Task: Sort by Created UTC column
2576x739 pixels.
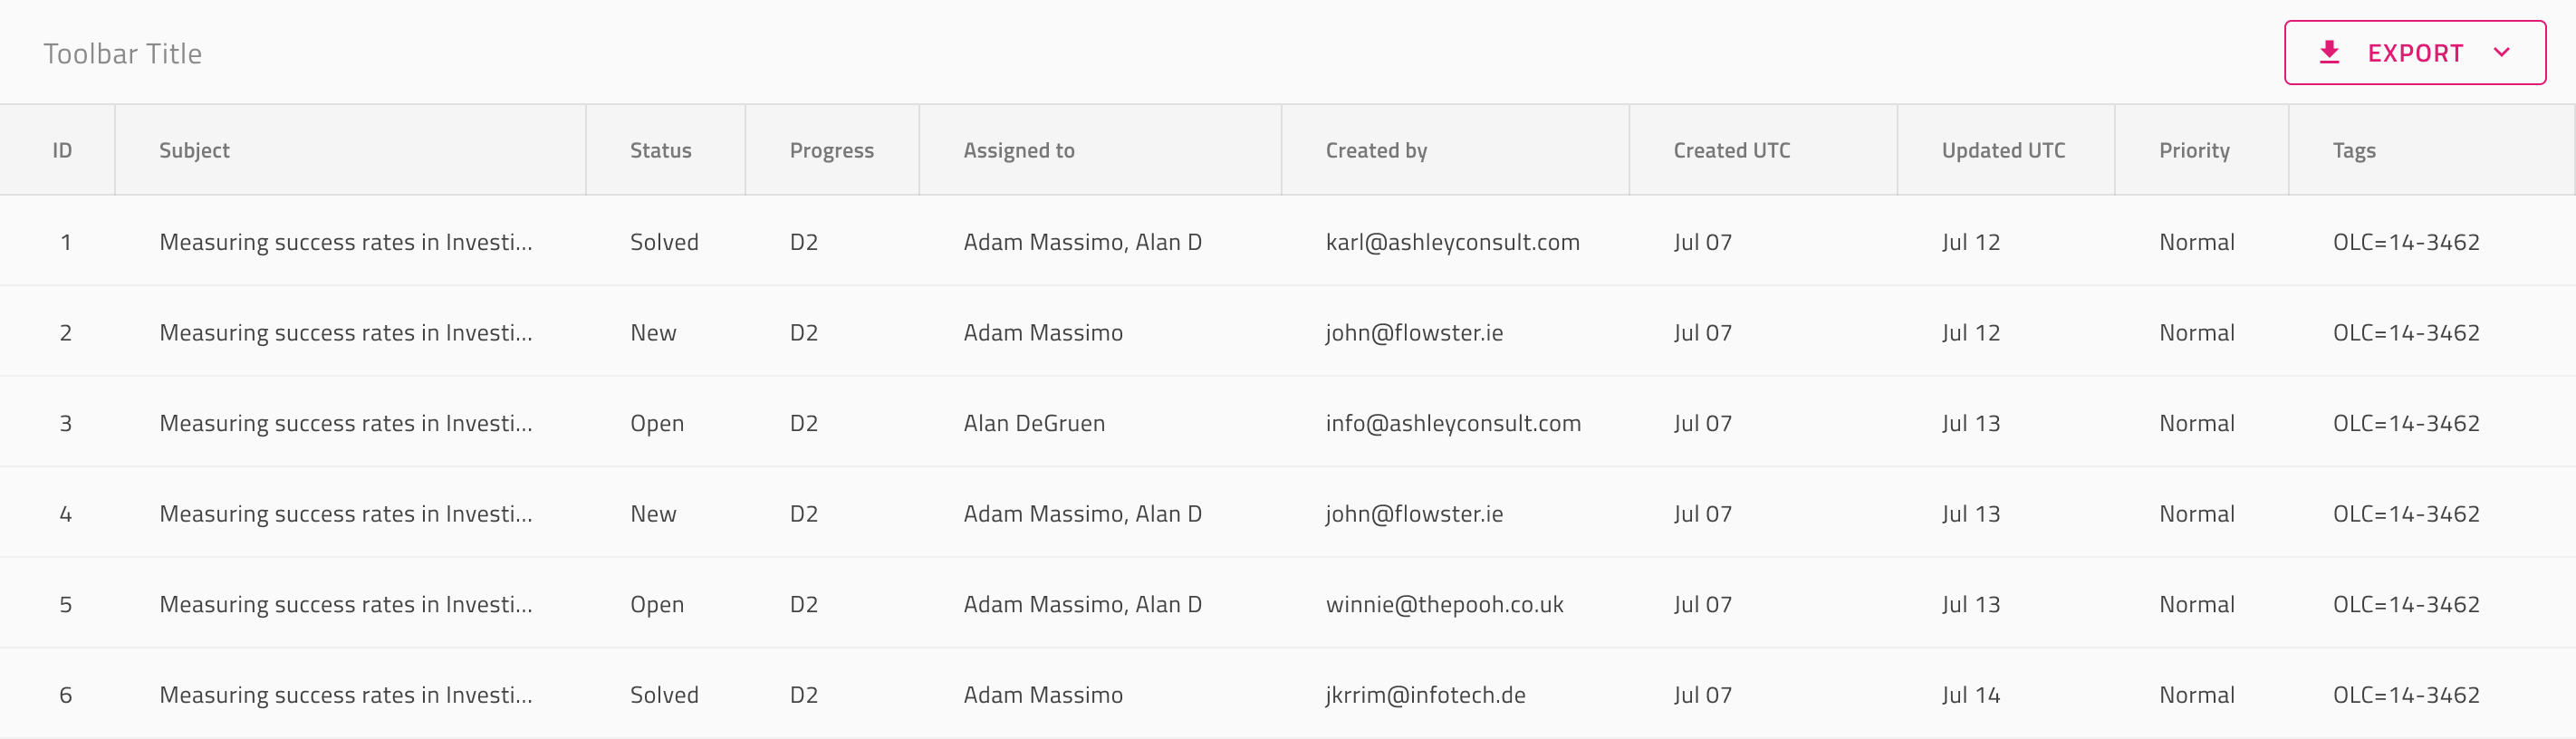Action: click(x=1731, y=150)
